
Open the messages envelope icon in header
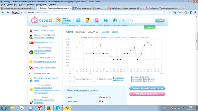pos(78,20)
